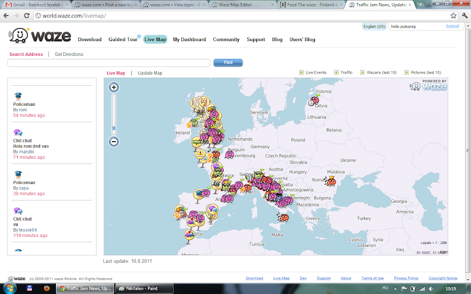Open the Blog menu item

click(277, 39)
